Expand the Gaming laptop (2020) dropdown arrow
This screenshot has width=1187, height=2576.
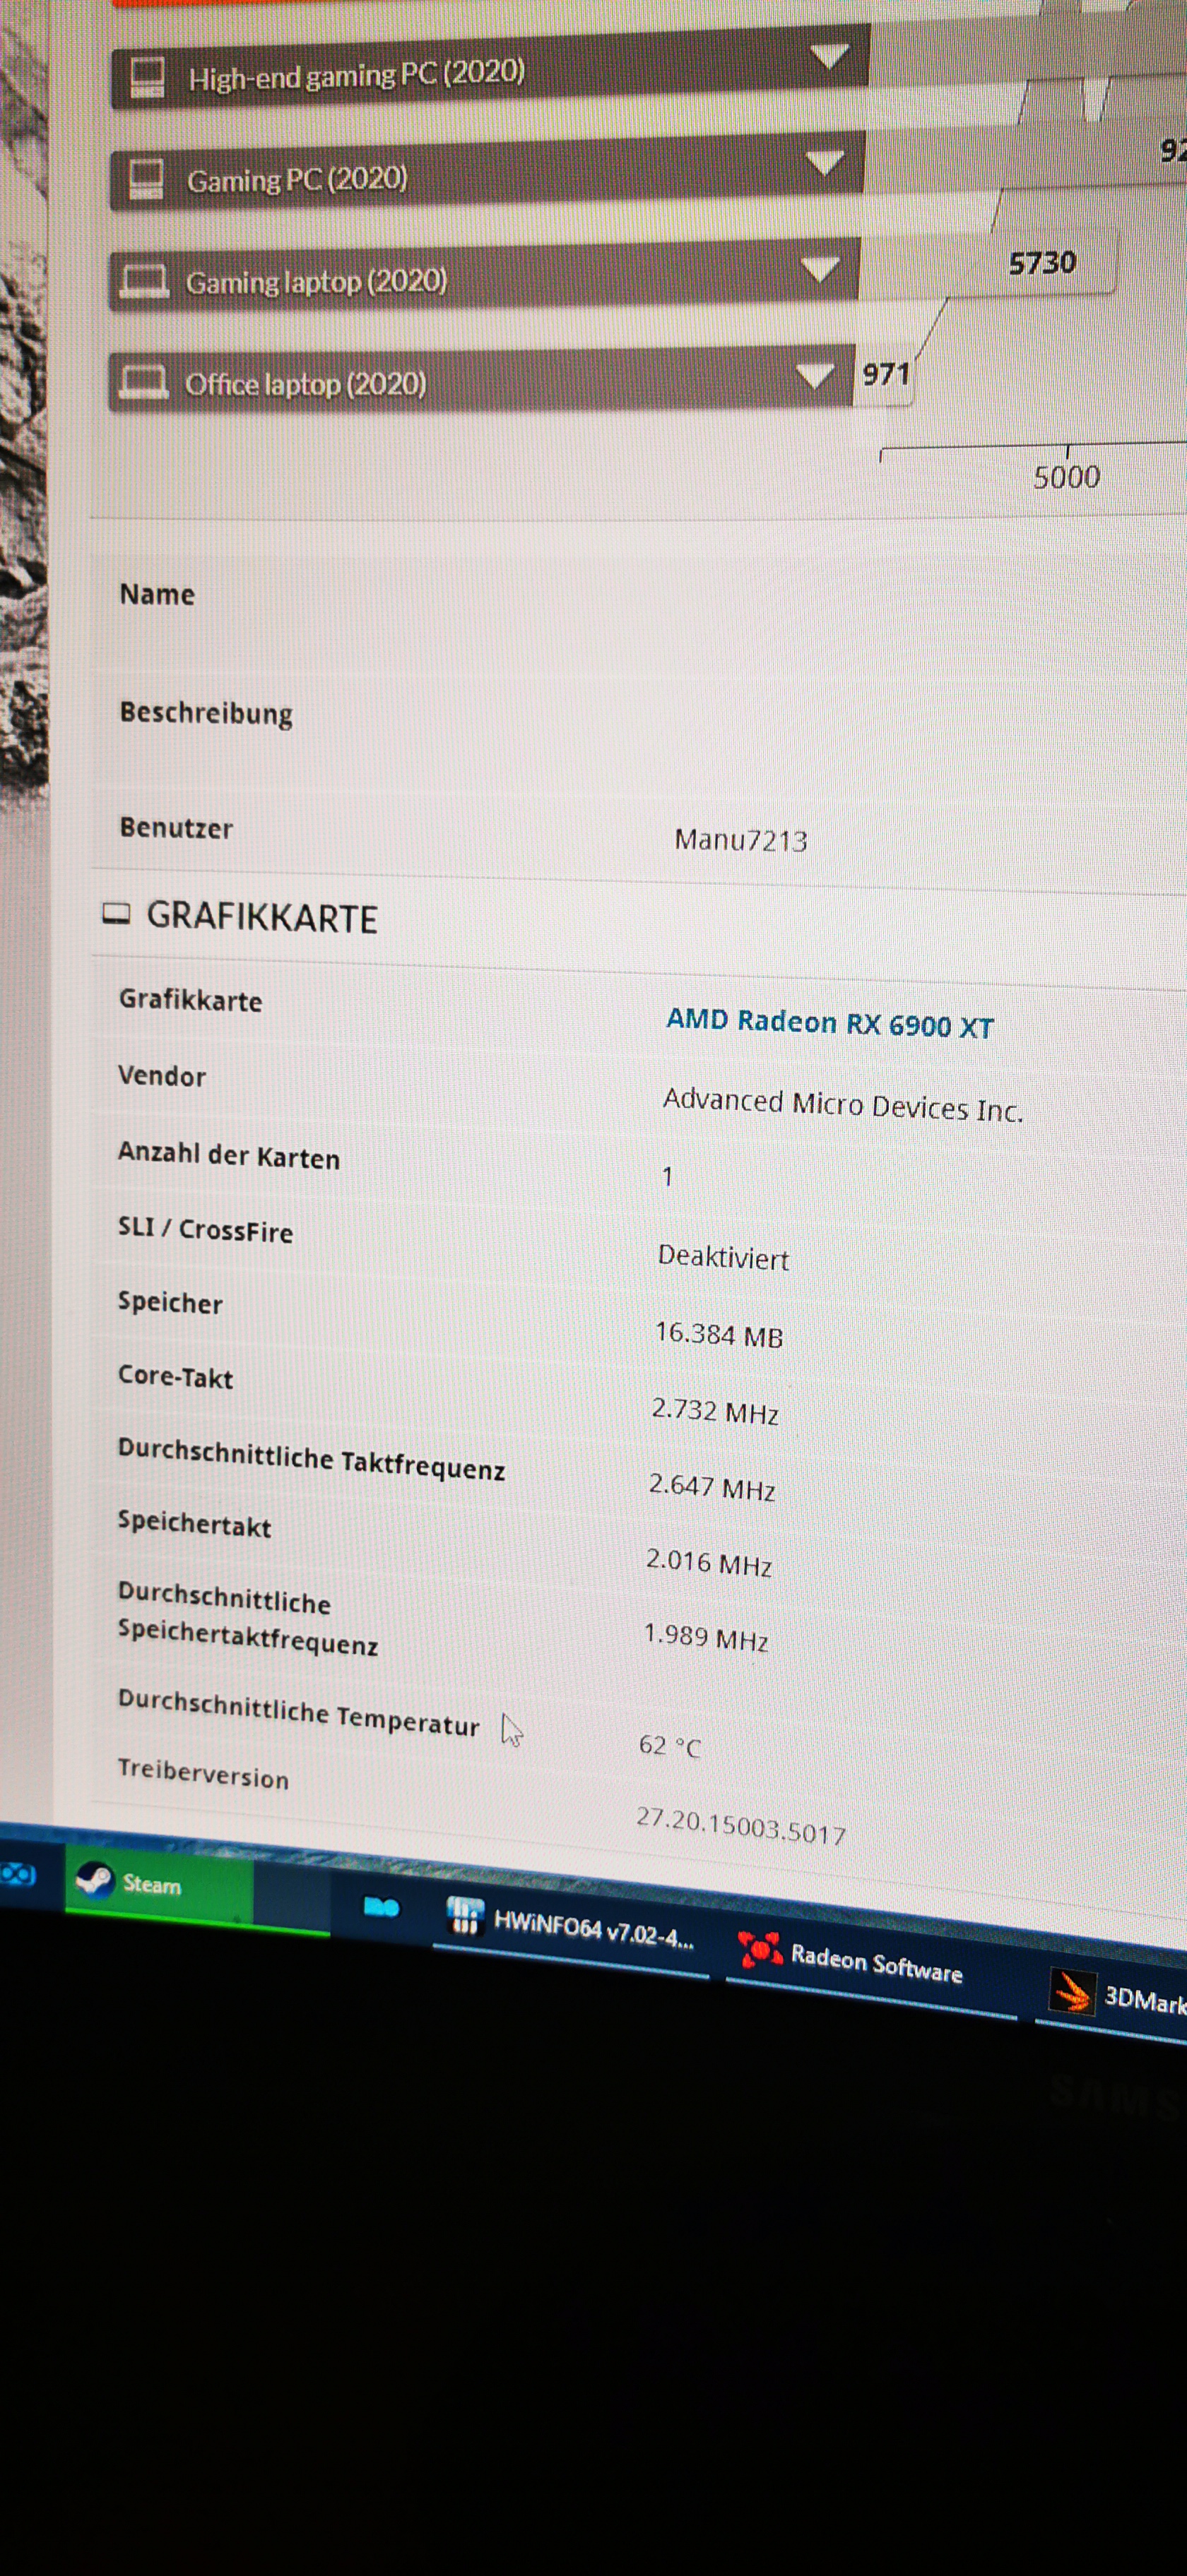coord(820,269)
